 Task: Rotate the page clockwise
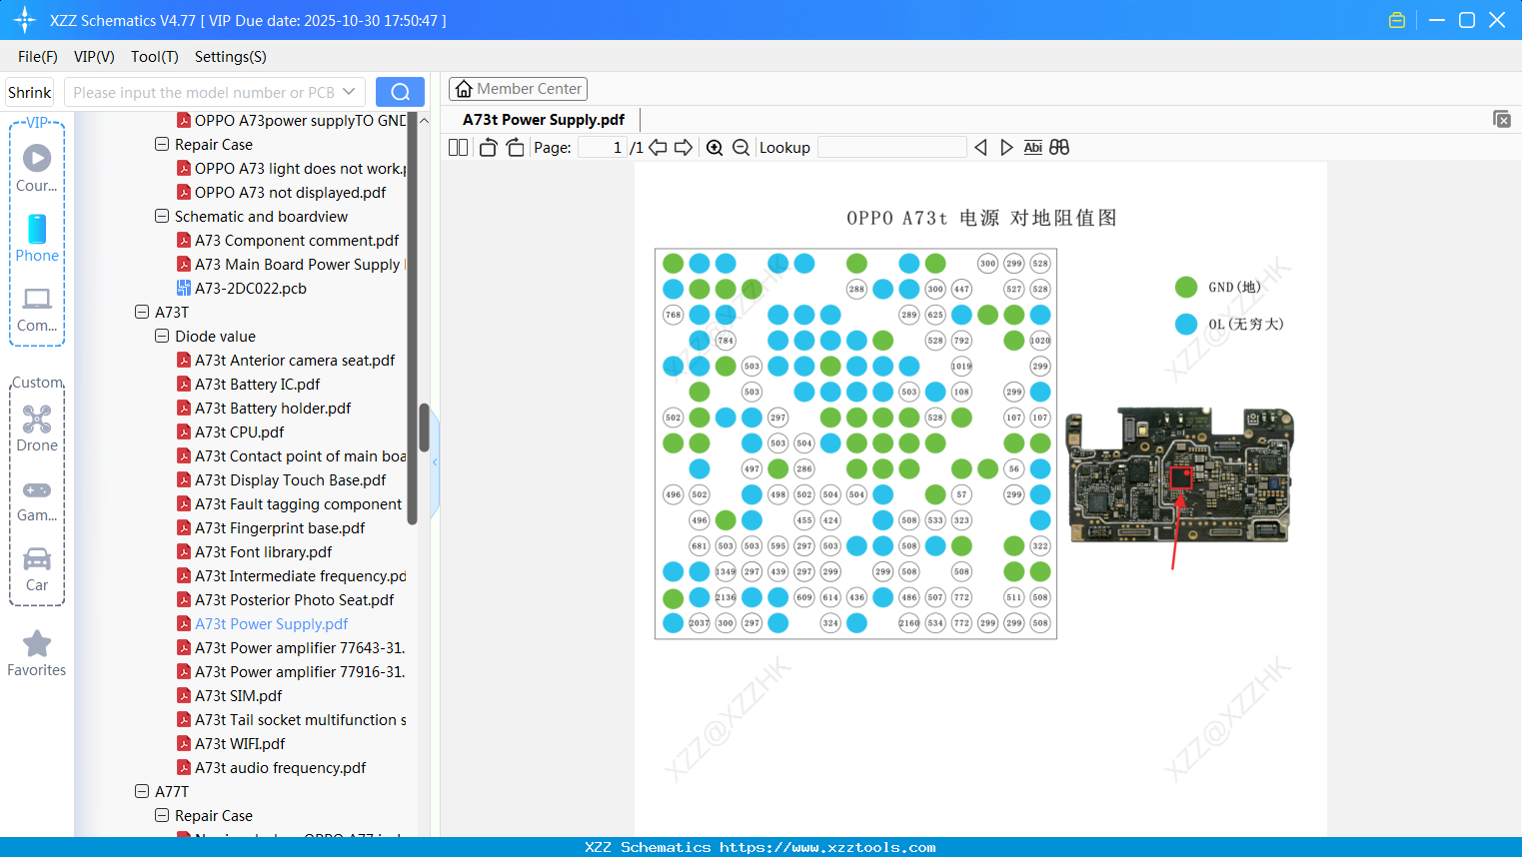pyautogui.click(x=515, y=148)
